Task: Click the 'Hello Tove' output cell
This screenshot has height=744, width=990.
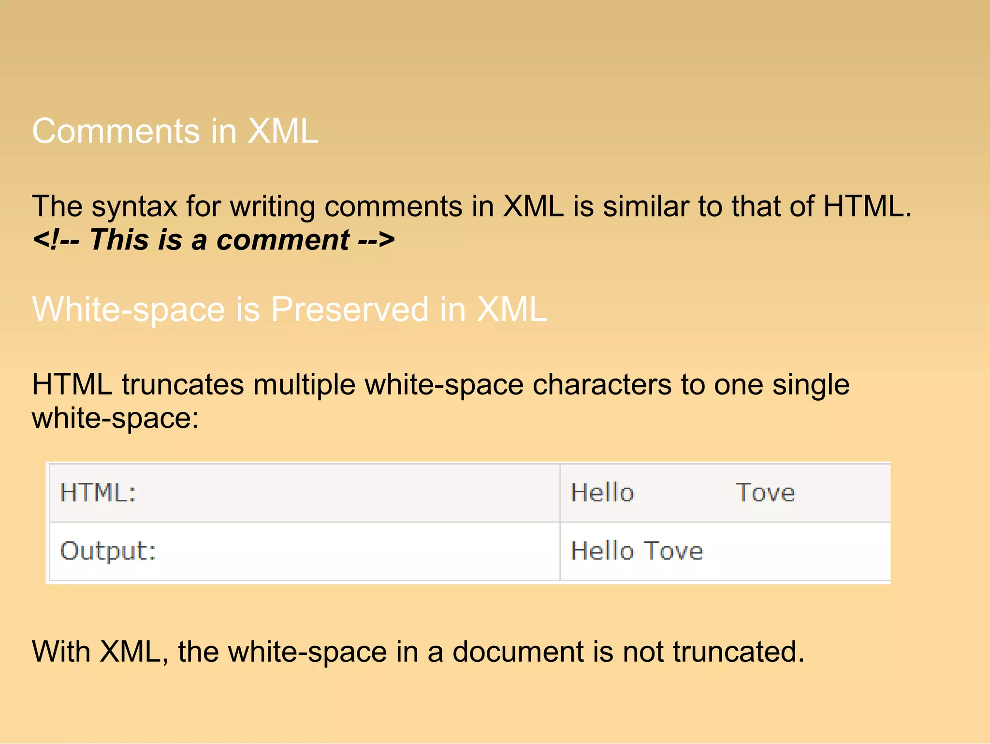Action: (726, 552)
